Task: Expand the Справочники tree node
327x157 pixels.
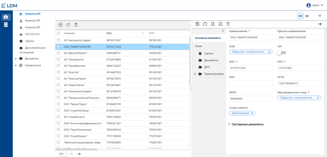Action: 16,65
